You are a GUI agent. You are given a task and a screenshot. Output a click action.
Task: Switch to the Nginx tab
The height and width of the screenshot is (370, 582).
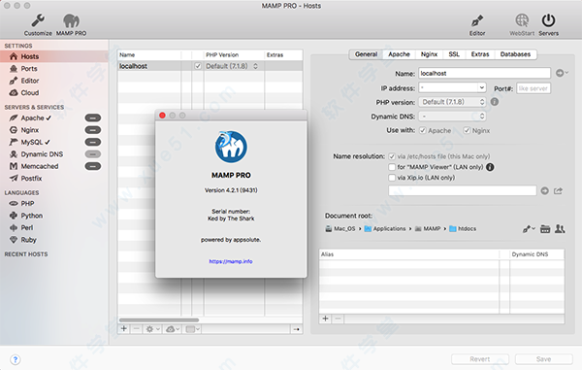(429, 54)
